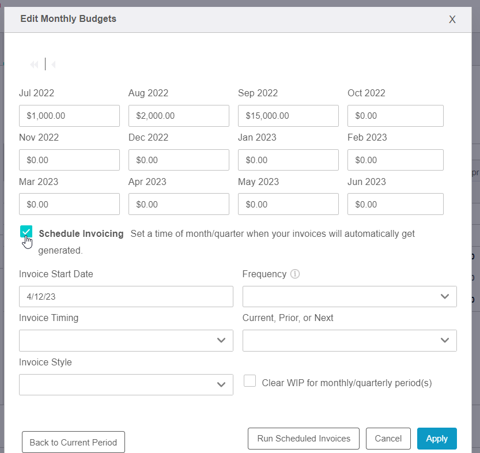Click the double-arrow previous year icon
Screen dimensions: 480x453
[34, 65]
